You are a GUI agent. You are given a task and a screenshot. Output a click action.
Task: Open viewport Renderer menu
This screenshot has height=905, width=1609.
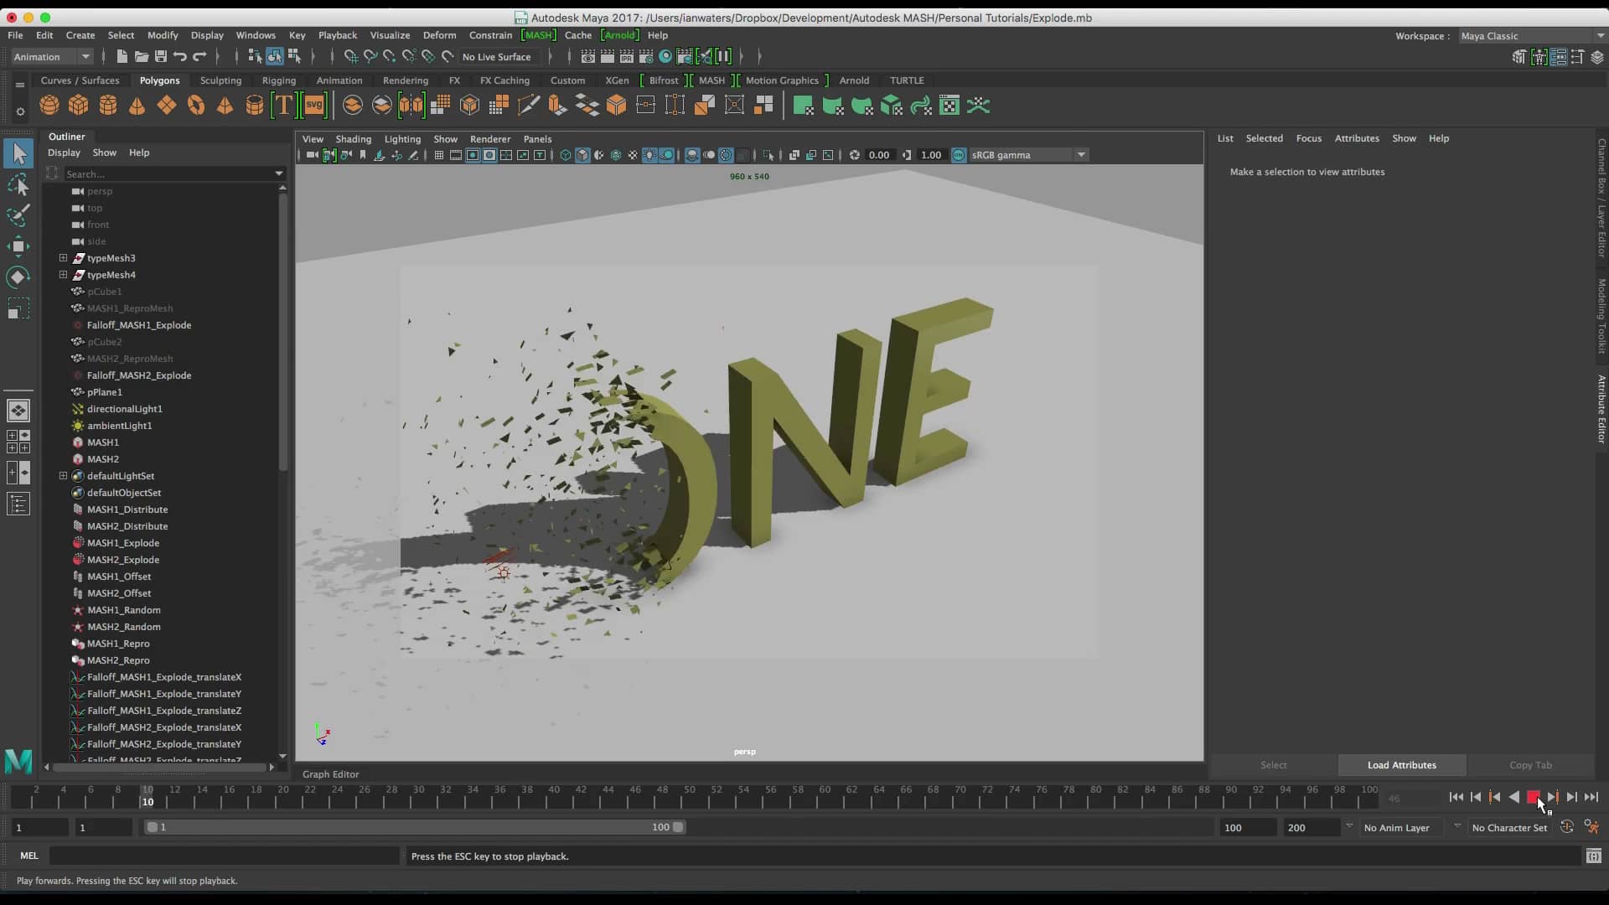pos(490,139)
